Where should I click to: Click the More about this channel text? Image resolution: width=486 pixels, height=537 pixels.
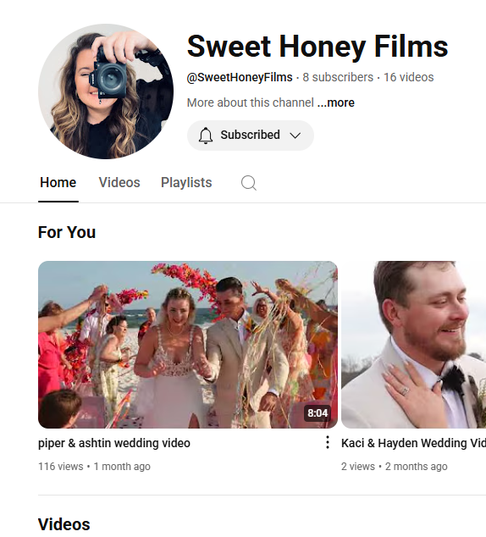[x=250, y=102]
